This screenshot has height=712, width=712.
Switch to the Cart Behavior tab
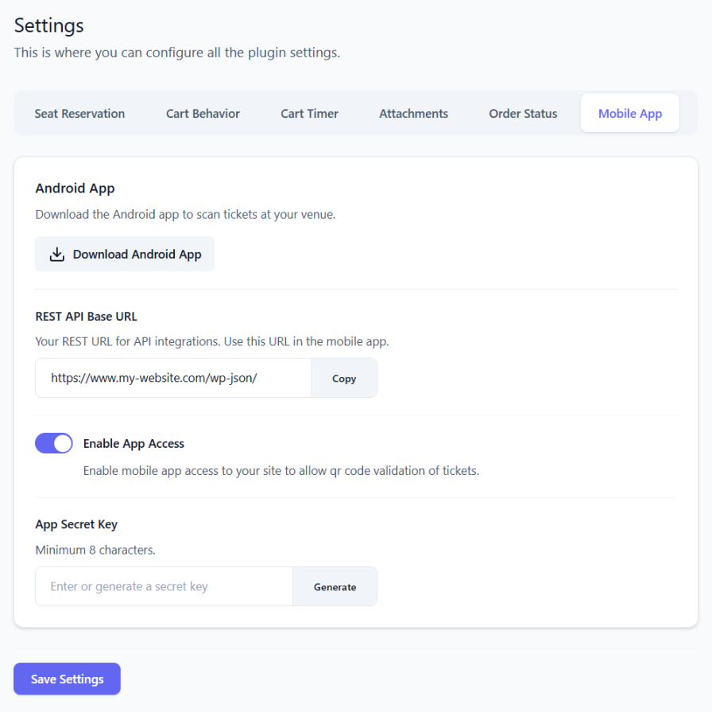tap(203, 114)
